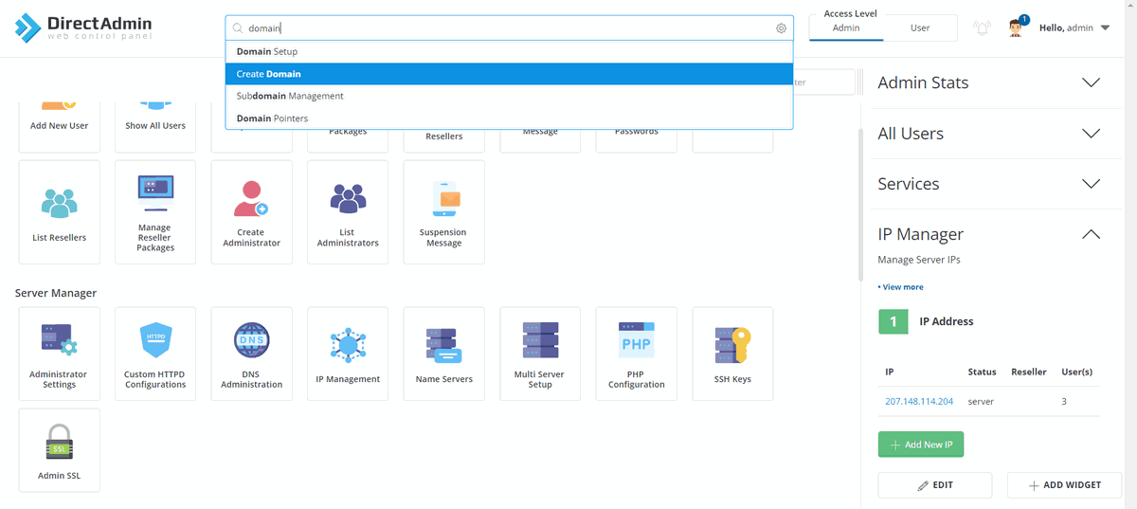
Task: Click the DirectAdmin logo
Action: point(83,27)
